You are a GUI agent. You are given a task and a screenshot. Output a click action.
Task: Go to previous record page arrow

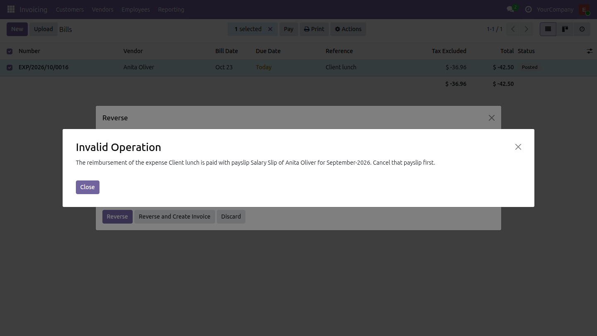513,29
